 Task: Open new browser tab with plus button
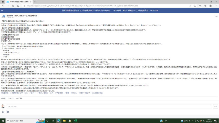[35, 2]
